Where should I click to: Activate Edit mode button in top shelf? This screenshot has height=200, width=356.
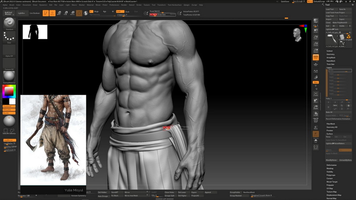pos(46,13)
